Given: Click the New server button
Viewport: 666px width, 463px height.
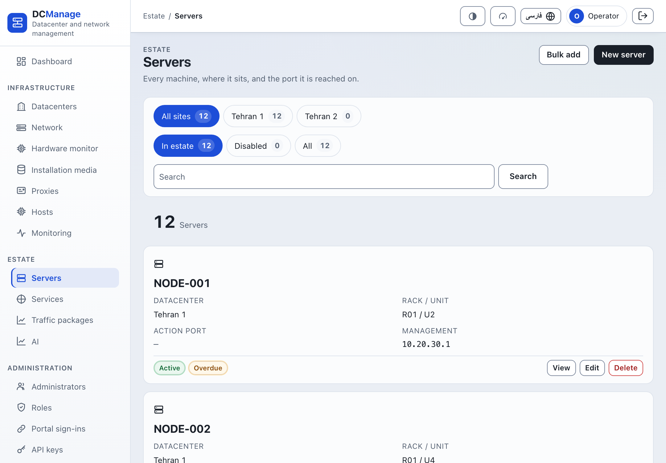Looking at the screenshot, I should point(623,55).
